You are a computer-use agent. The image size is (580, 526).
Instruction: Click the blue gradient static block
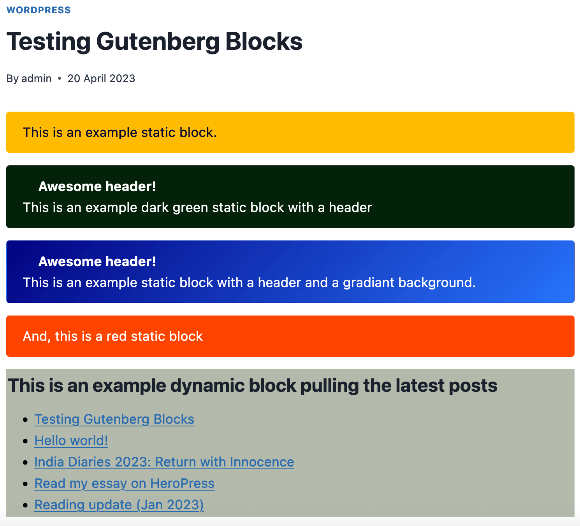pyautogui.click(x=290, y=272)
